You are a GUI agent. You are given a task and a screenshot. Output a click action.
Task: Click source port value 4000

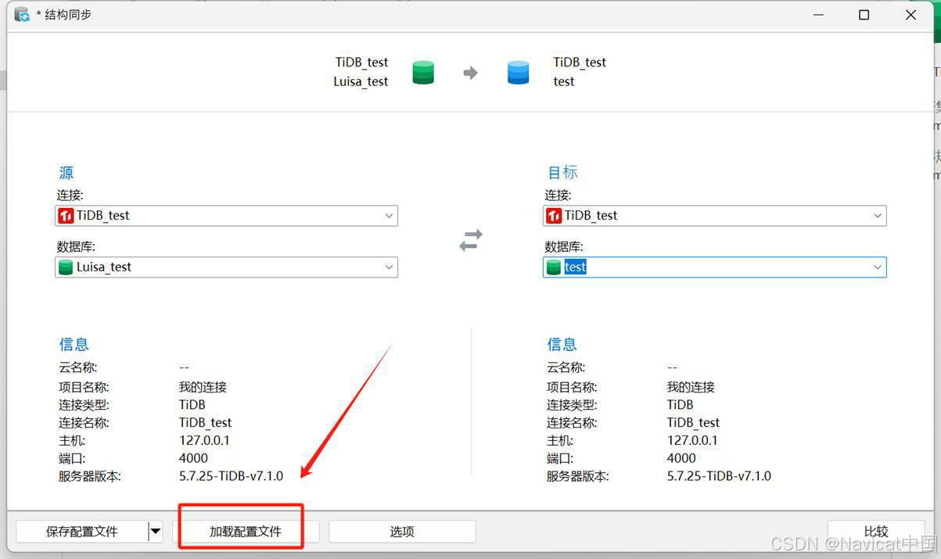pyautogui.click(x=193, y=459)
